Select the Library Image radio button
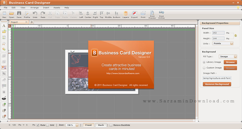The height and width of the screenshot is (129, 242). [x=204, y=62]
